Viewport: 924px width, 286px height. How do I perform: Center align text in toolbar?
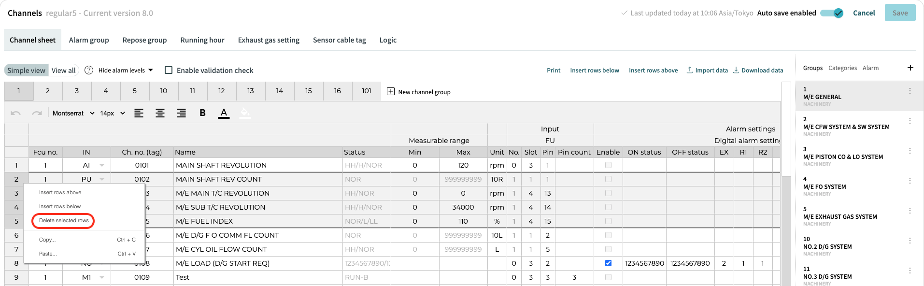pyautogui.click(x=160, y=113)
